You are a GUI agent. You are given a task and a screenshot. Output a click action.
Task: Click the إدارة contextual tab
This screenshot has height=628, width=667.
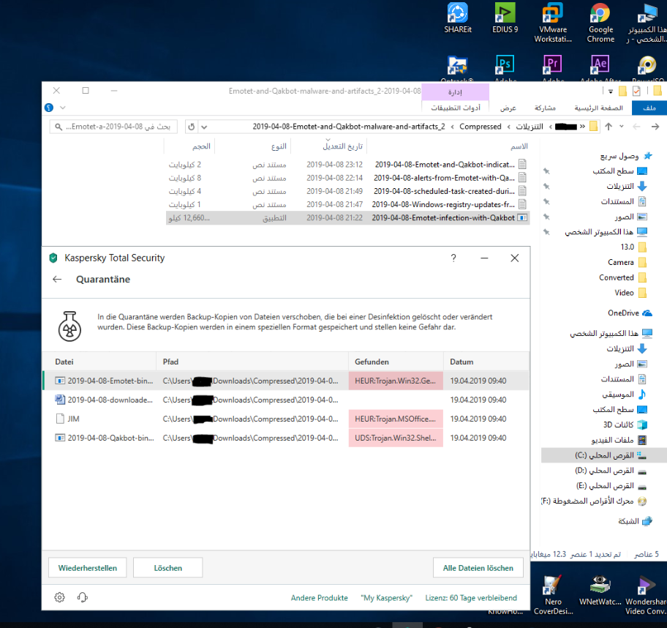pyautogui.click(x=455, y=92)
